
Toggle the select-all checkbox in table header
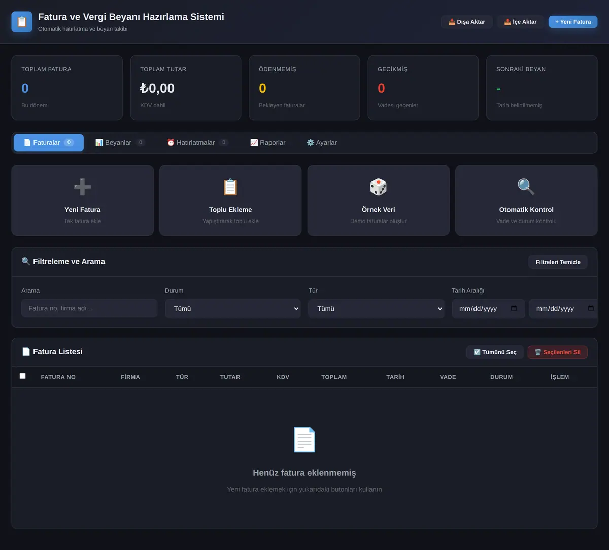[x=22, y=376]
